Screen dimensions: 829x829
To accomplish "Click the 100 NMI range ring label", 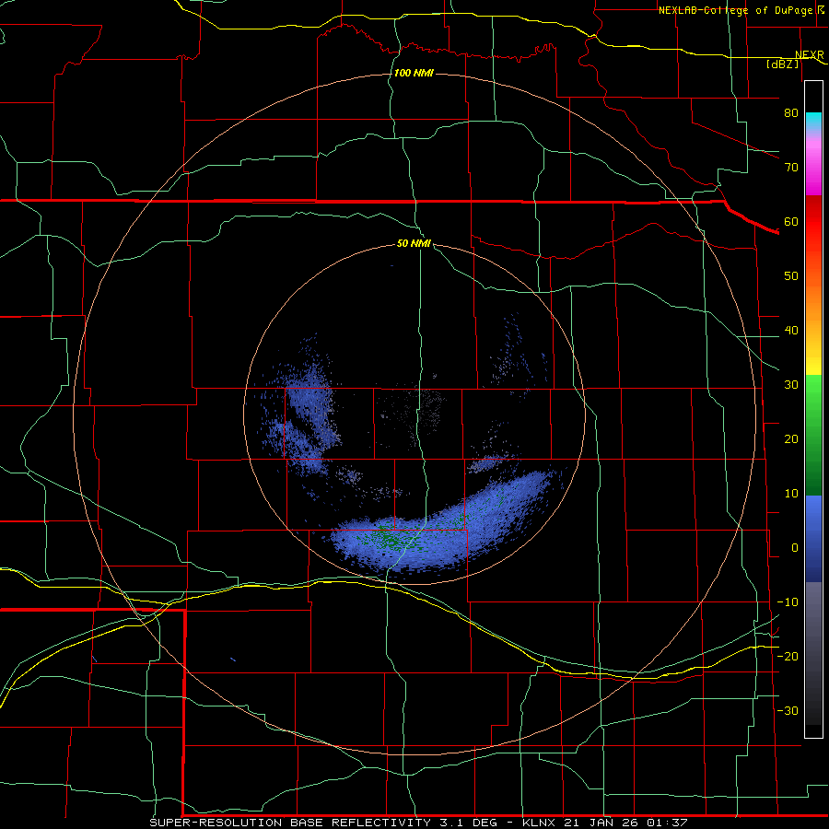I will tap(414, 73).
